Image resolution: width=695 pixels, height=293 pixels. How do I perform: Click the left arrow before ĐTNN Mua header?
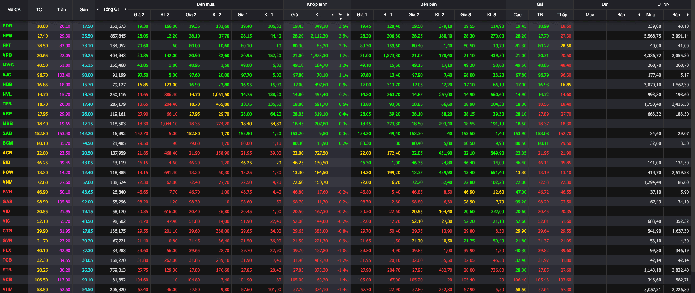point(639,15)
